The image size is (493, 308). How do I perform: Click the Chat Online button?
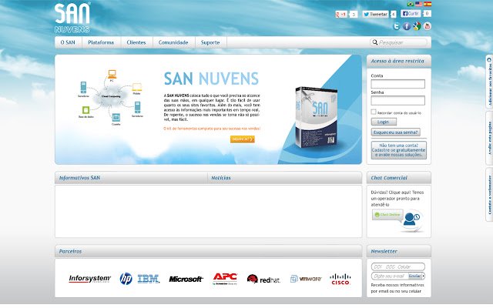click(x=387, y=215)
